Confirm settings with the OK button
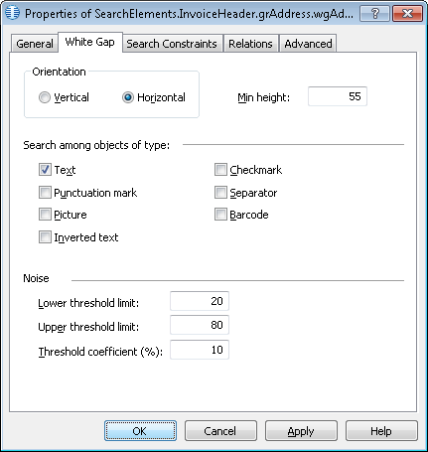The height and width of the screenshot is (452, 428). [x=140, y=431]
